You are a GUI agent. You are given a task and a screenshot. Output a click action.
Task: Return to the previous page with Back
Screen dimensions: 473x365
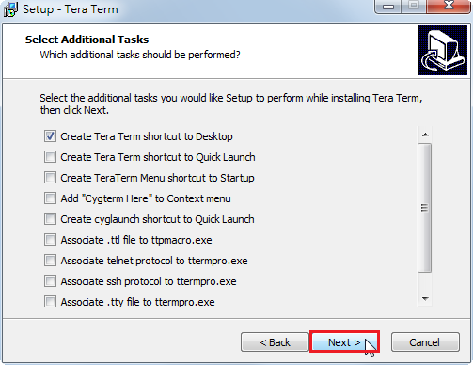pos(275,342)
